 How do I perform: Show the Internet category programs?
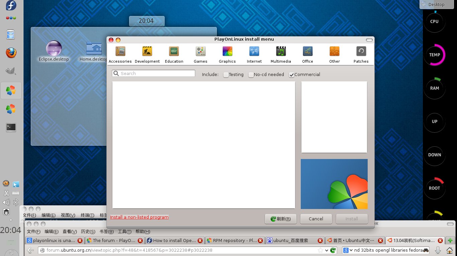(254, 55)
